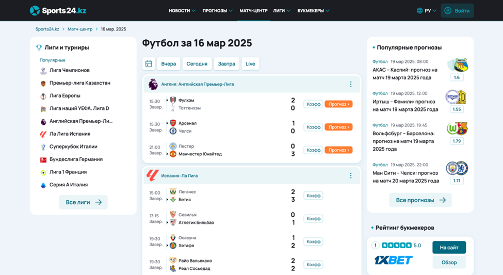The width and height of the screenshot is (503, 275).
Task: Click Прогноз button for Фулхэм – Тоттенхэм
Action: (338, 104)
